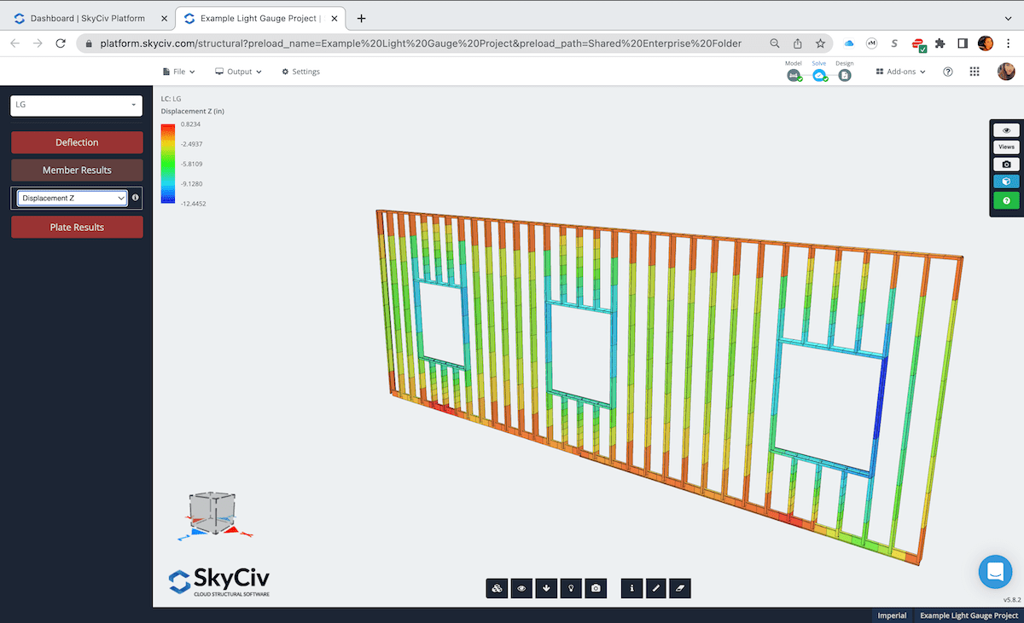Screen dimensions: 1024x623
Task: Open the Displacement Z results dropdown
Action: (x=70, y=197)
